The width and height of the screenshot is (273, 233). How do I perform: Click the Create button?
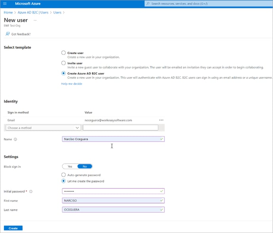13,228
